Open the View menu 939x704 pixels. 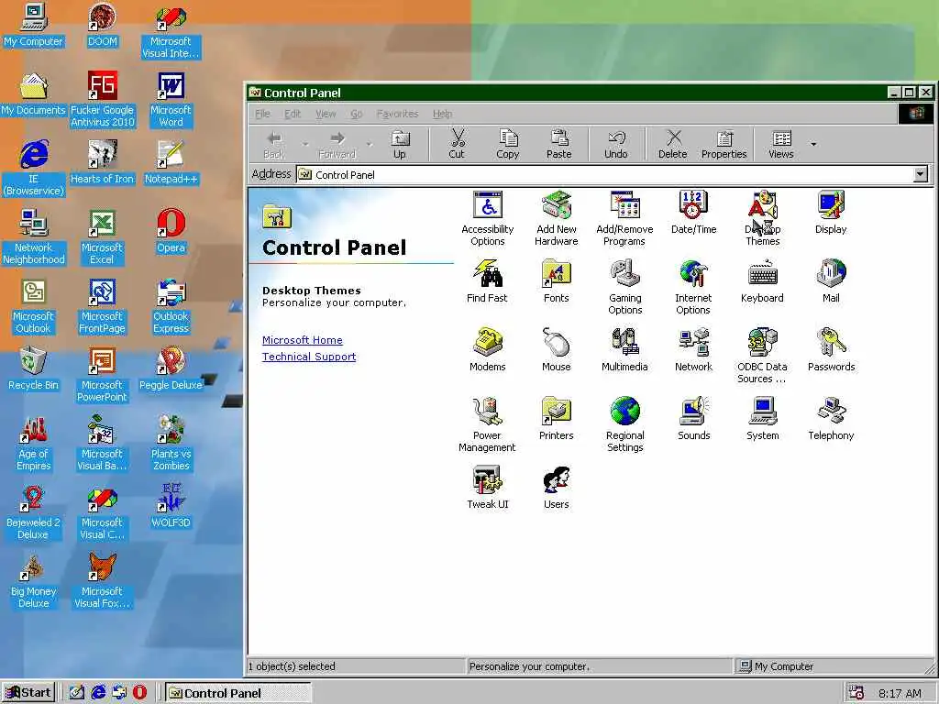pyautogui.click(x=326, y=114)
